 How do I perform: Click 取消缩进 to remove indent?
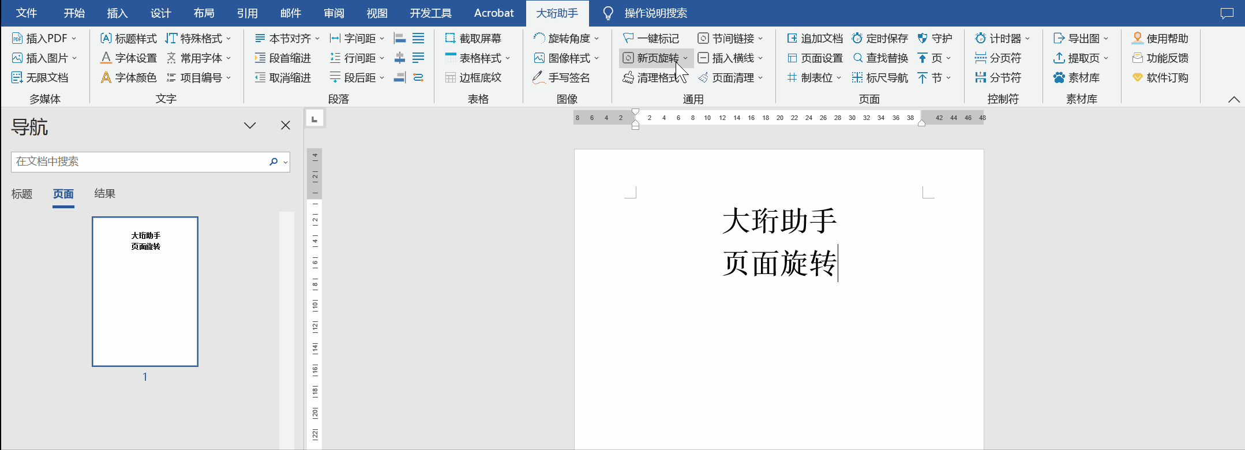click(x=283, y=77)
